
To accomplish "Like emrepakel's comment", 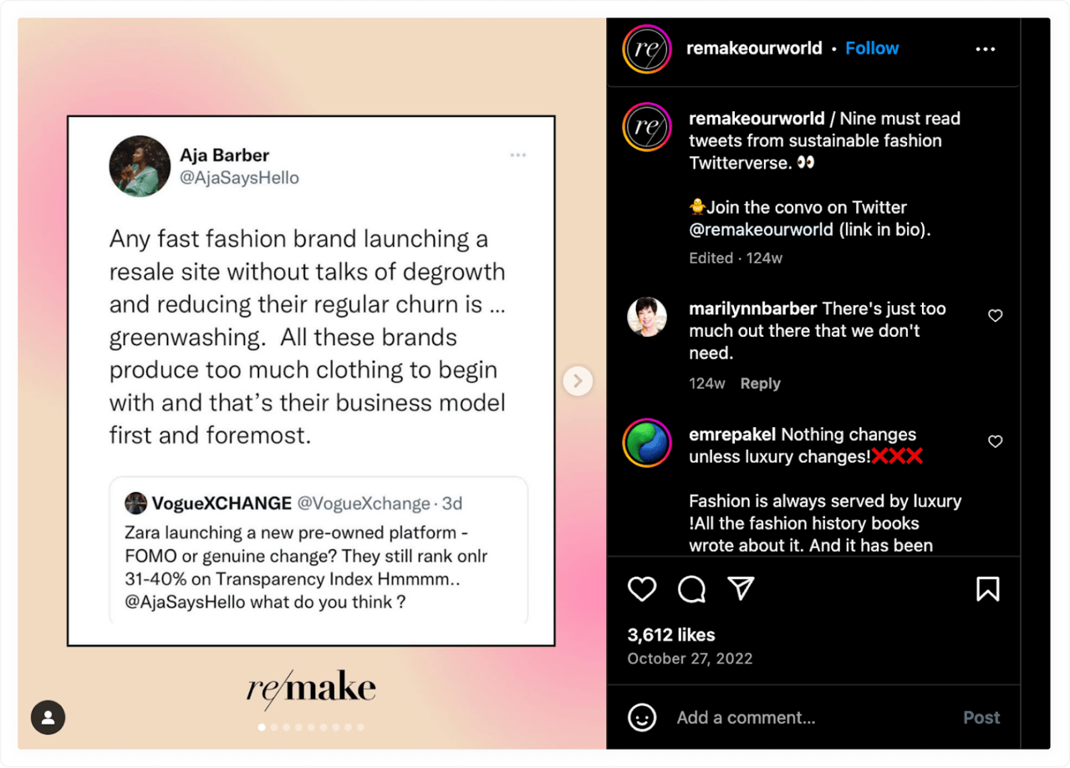I will (x=995, y=441).
